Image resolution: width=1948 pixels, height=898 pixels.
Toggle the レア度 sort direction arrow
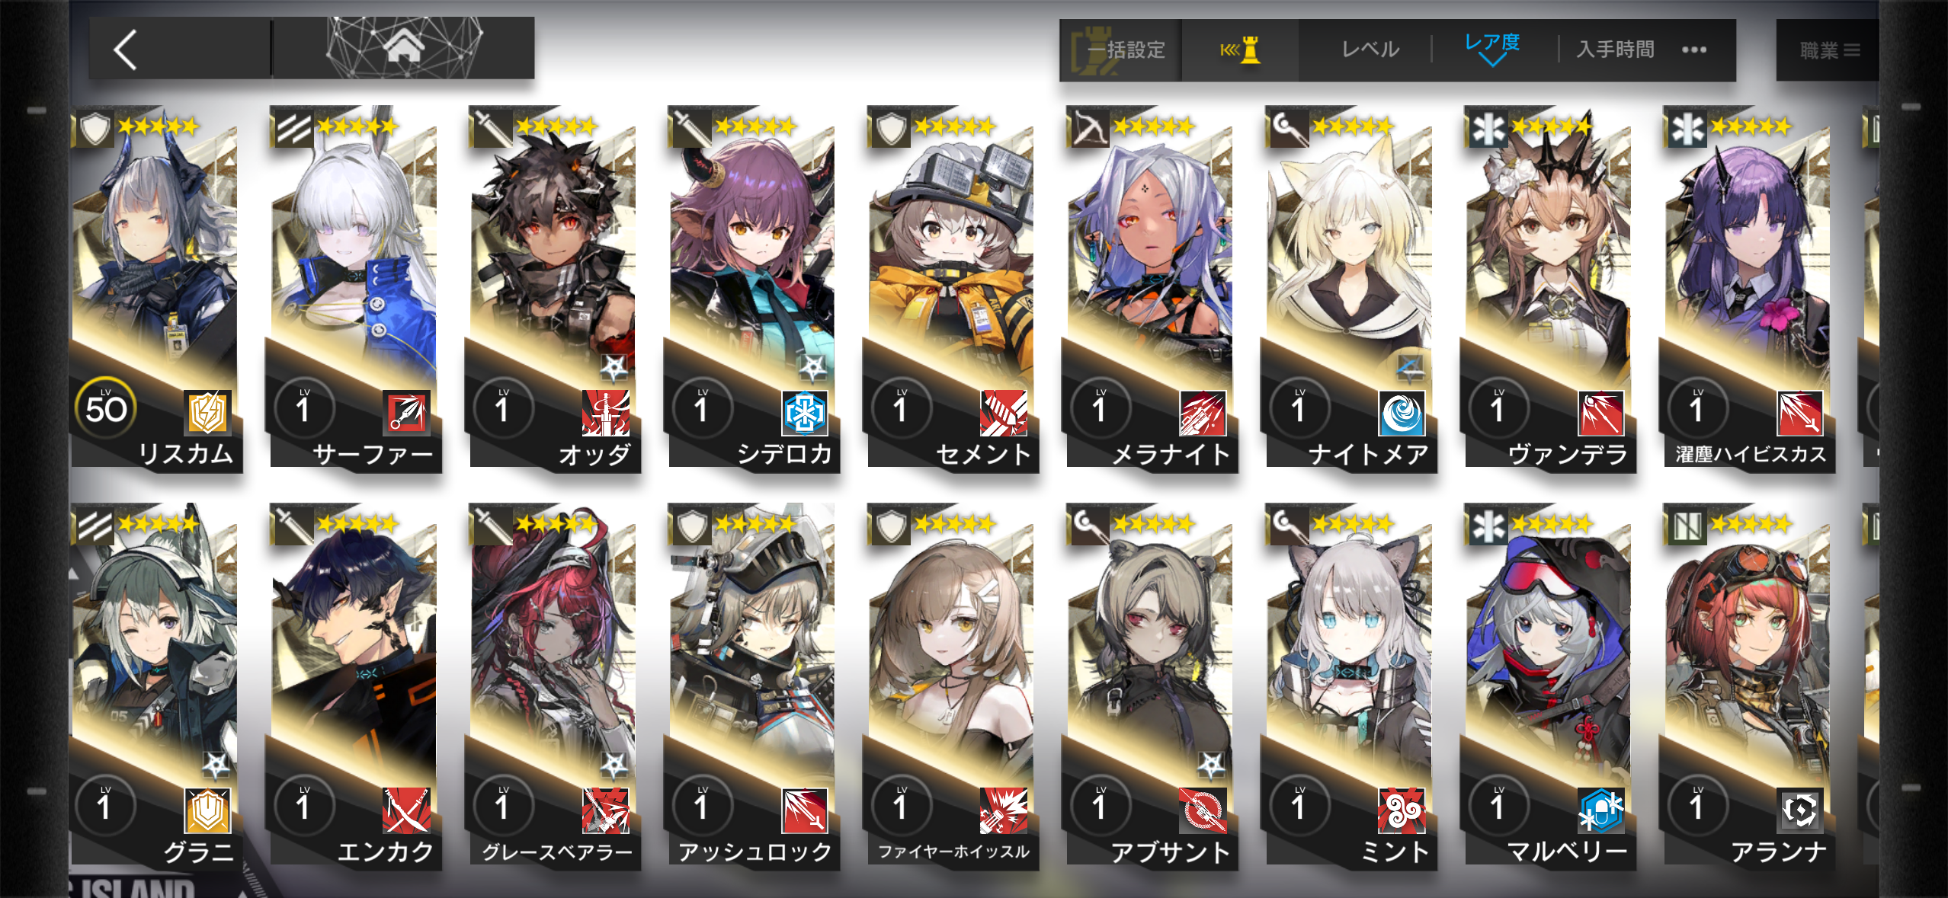click(x=1492, y=60)
